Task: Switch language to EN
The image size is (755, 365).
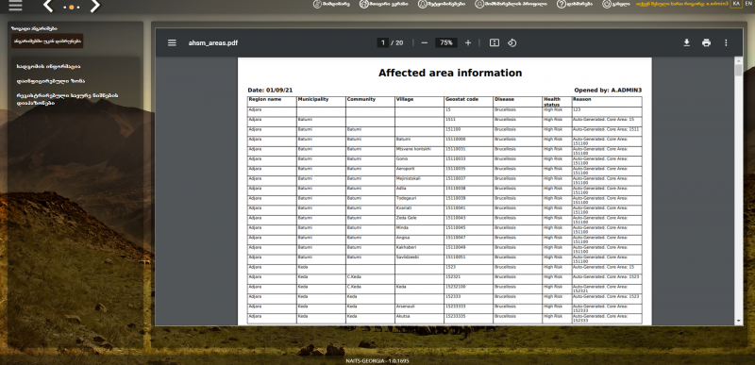Action: click(747, 4)
